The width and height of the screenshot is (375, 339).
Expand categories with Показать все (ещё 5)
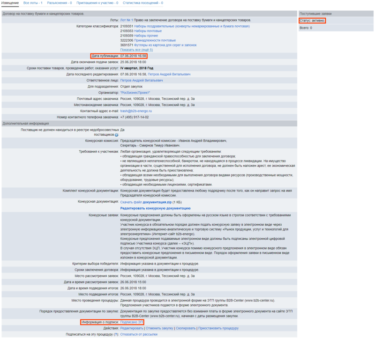(x=136, y=50)
